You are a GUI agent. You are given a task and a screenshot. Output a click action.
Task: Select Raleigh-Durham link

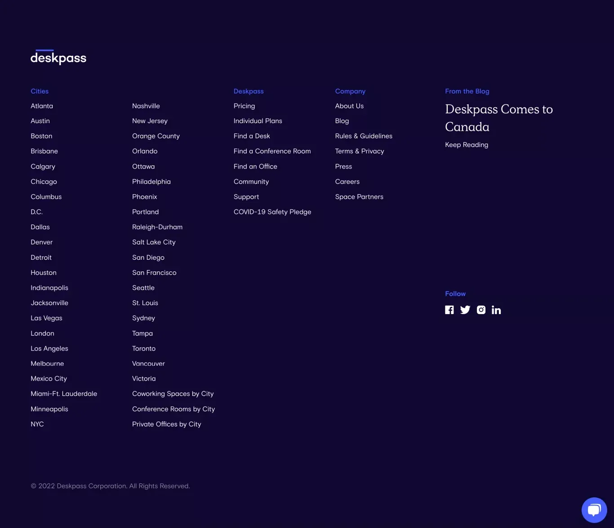(157, 227)
